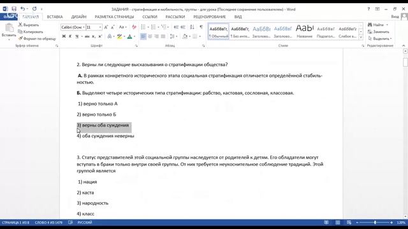Align text left
Screen dimensions: 408x229
click(143, 37)
